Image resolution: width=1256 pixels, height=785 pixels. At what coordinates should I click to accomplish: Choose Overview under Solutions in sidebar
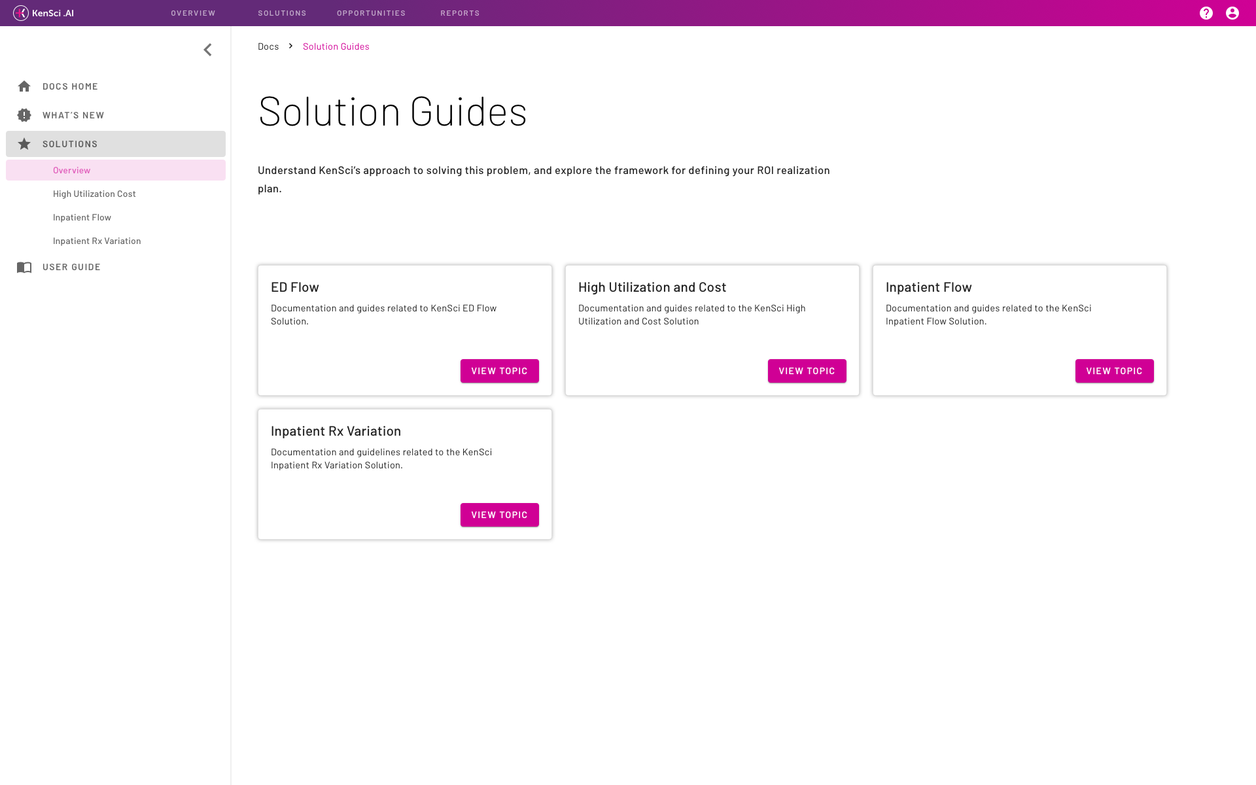(x=116, y=170)
